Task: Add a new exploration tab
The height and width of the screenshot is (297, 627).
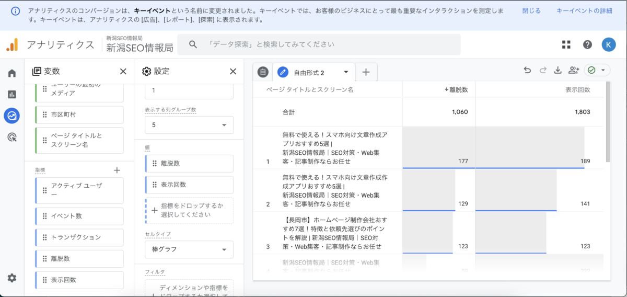Action: [366, 73]
